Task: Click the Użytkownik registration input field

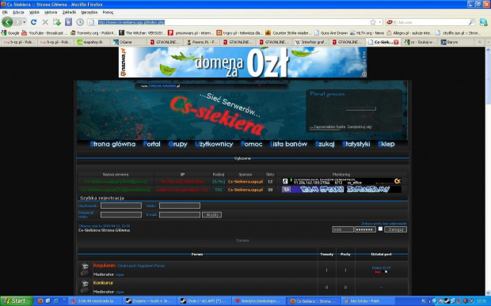Action: pos(121,206)
